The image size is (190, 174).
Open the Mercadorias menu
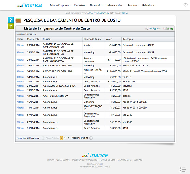click(x=116, y=5)
